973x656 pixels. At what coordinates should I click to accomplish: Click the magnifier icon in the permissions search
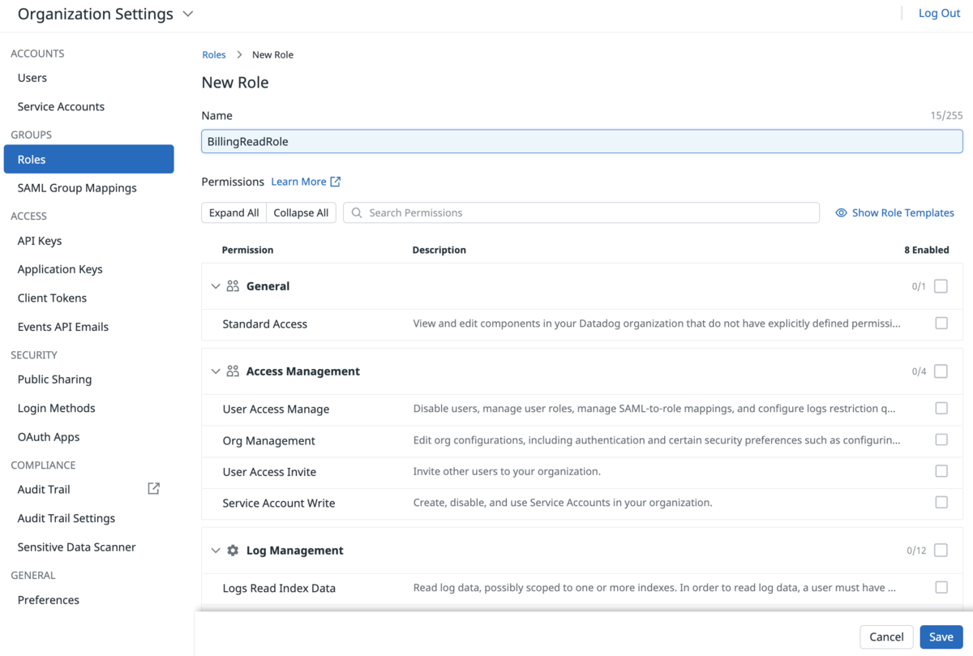click(x=357, y=212)
